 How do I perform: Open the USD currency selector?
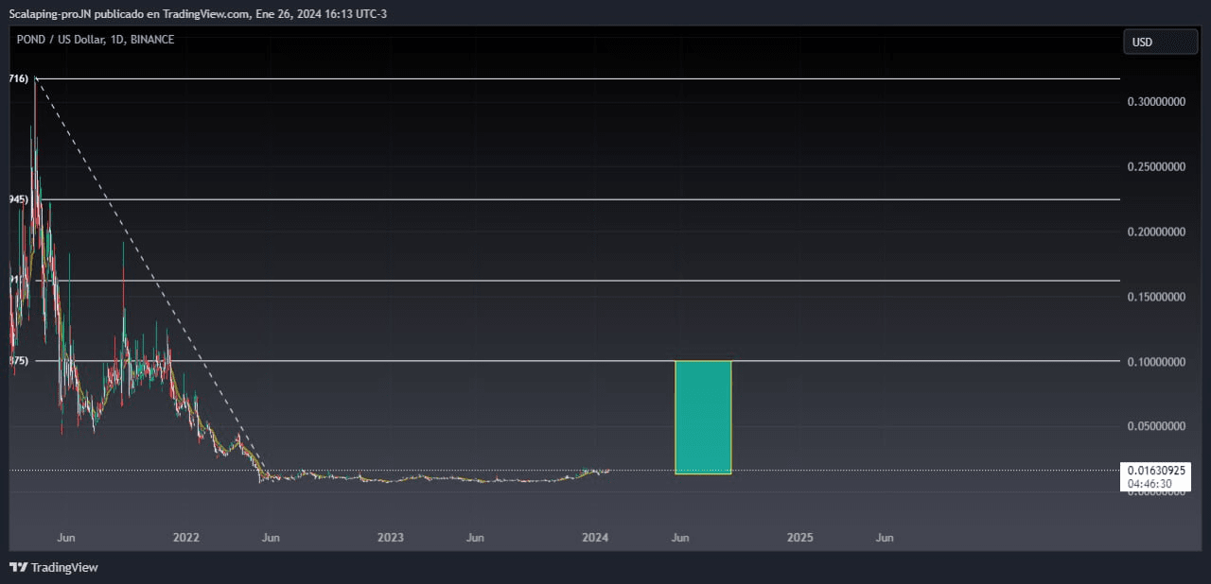click(x=1159, y=42)
